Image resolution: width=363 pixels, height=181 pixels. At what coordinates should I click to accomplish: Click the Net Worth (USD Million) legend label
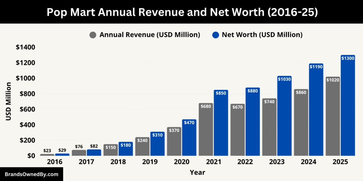pos(262,35)
